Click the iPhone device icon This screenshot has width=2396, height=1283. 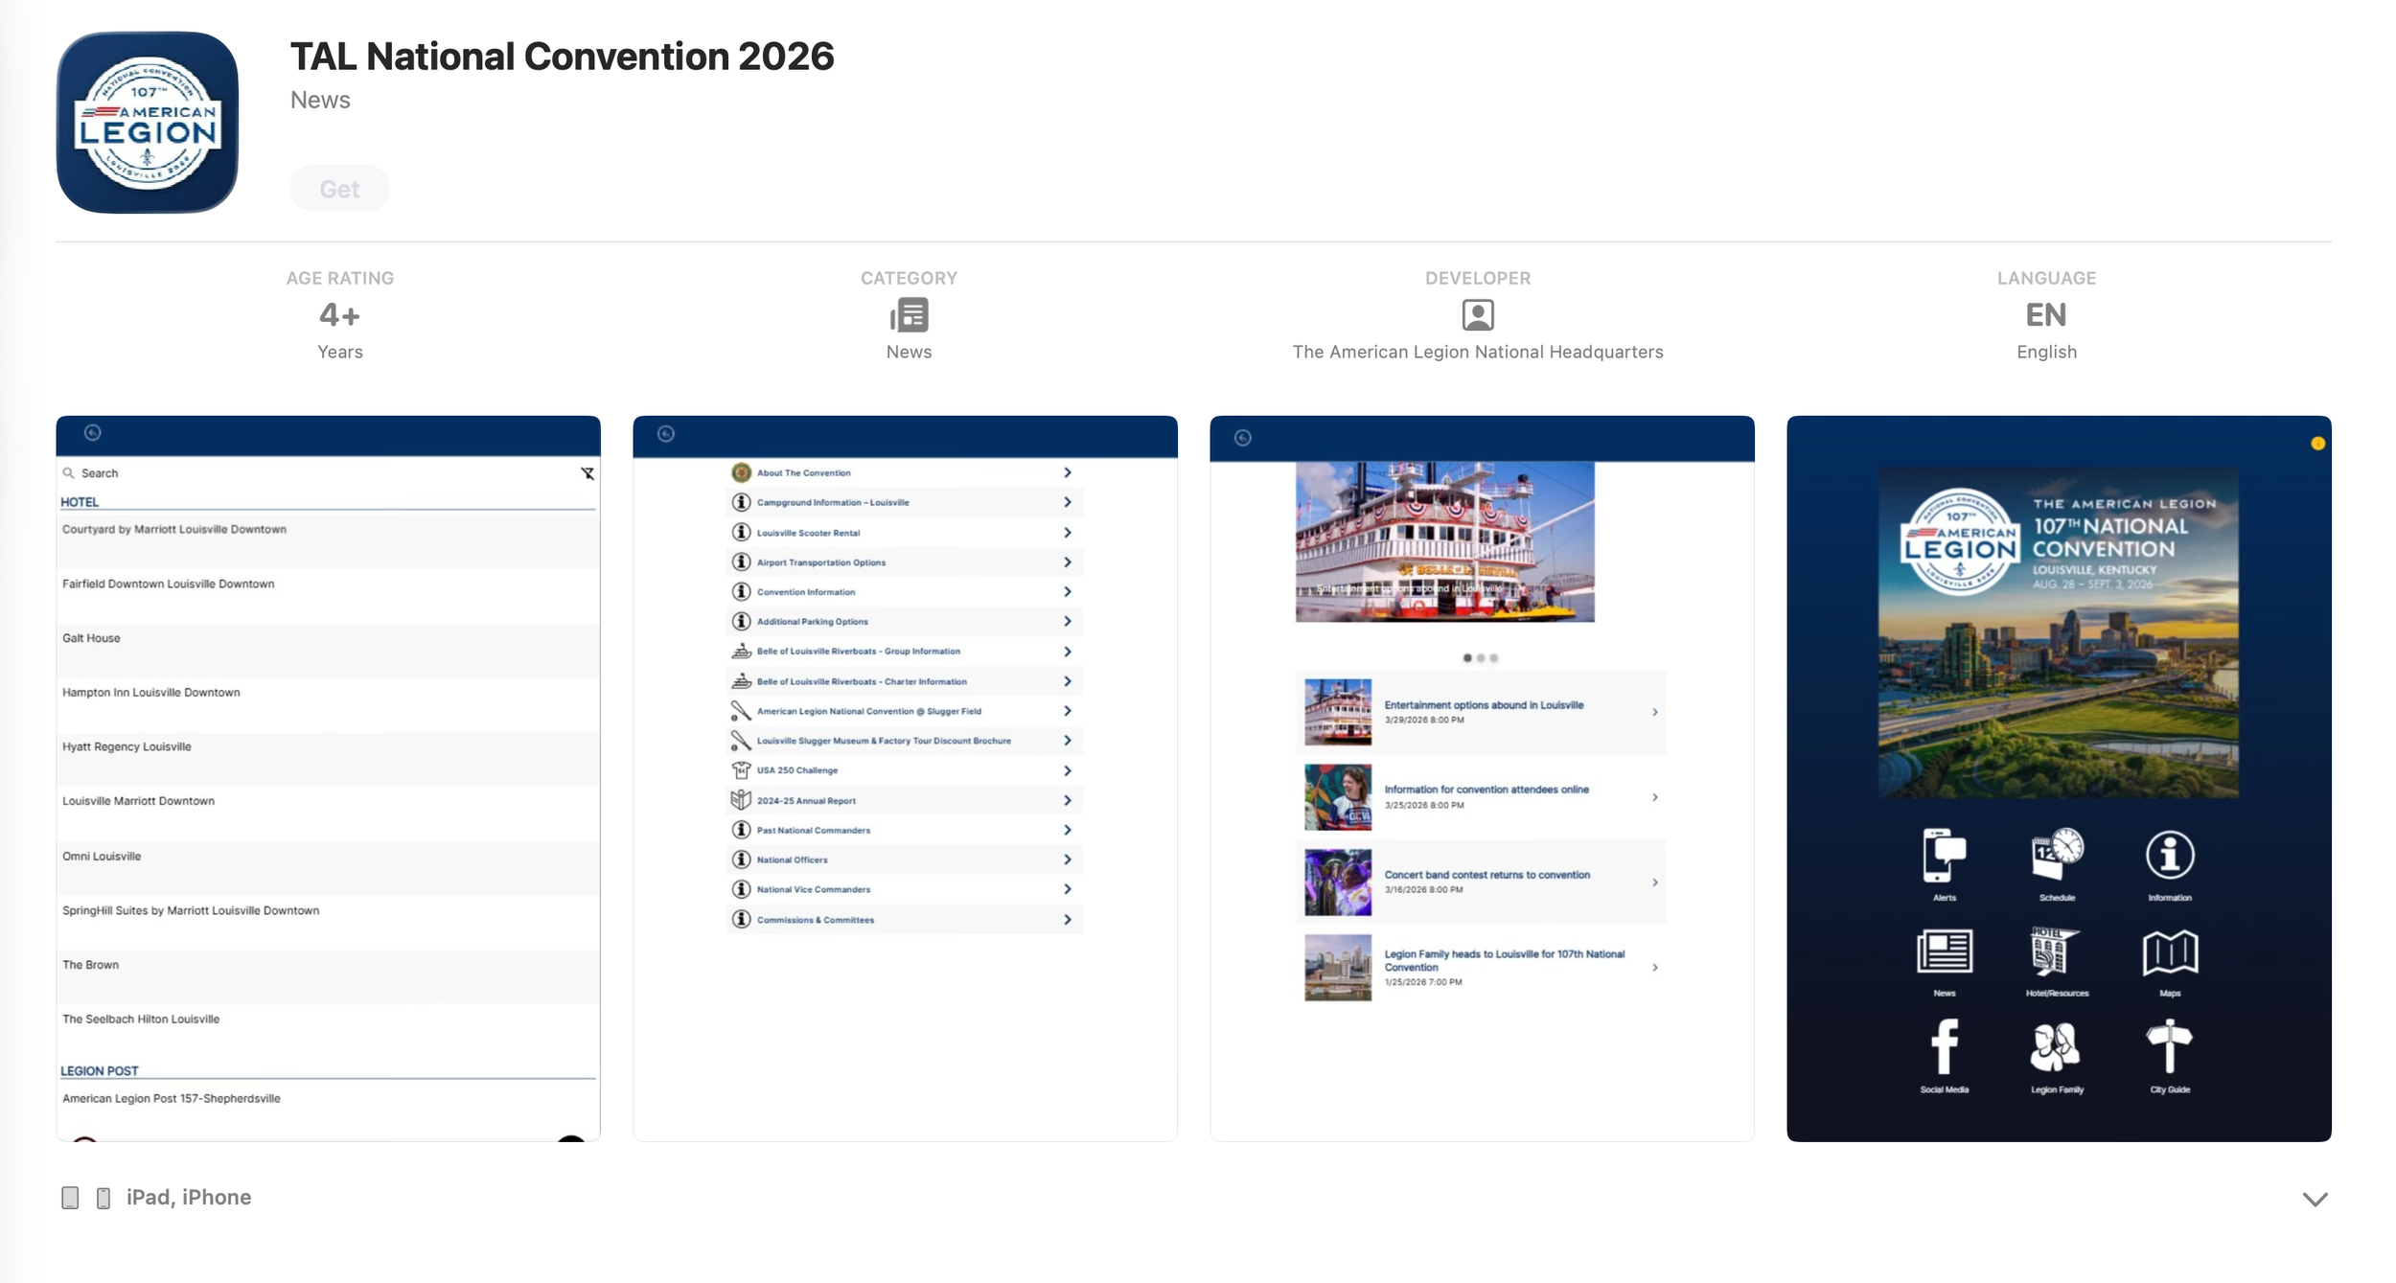[104, 1198]
